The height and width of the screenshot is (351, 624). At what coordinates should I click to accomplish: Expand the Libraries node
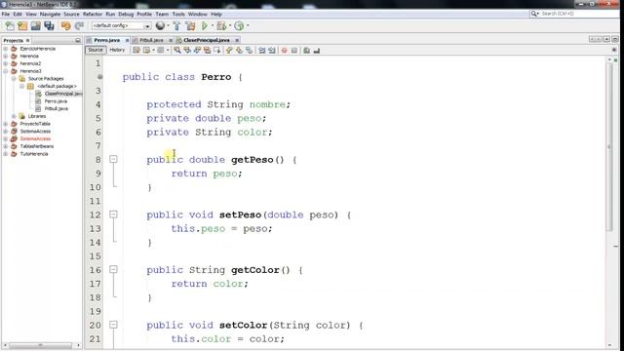(x=14, y=116)
